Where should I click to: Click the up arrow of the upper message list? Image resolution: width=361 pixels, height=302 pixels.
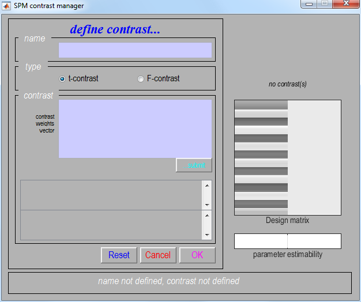point(207,185)
